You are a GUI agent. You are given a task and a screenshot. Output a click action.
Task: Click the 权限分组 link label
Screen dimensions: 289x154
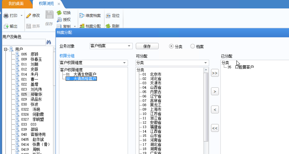coord(67,56)
